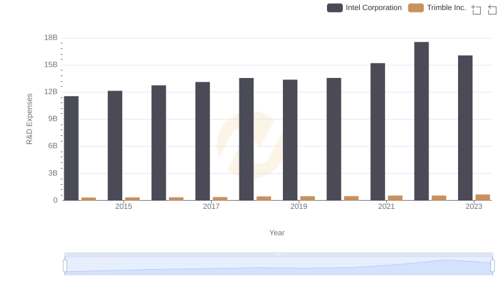Grab the left handle of the zoom slider
This screenshot has height=290, width=504.
tap(65, 266)
